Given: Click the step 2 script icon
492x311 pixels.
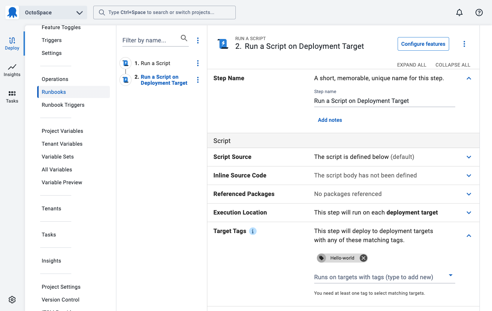Looking at the screenshot, I should click(125, 80).
